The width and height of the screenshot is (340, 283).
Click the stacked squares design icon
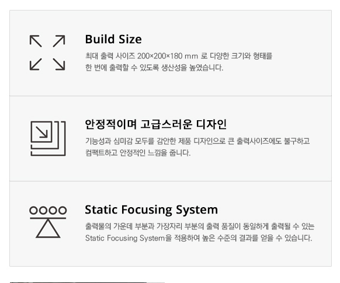[x=48, y=138]
